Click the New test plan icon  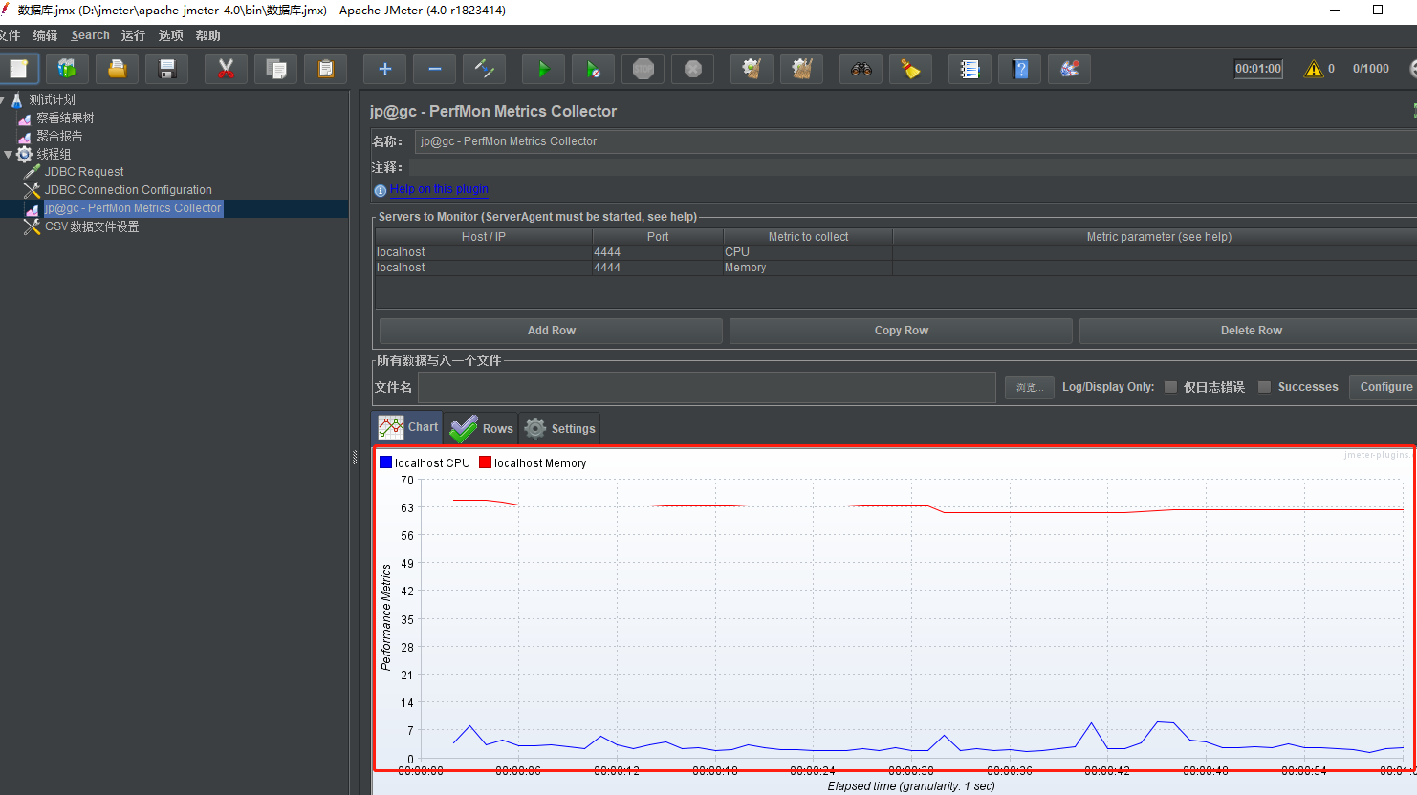click(18, 69)
